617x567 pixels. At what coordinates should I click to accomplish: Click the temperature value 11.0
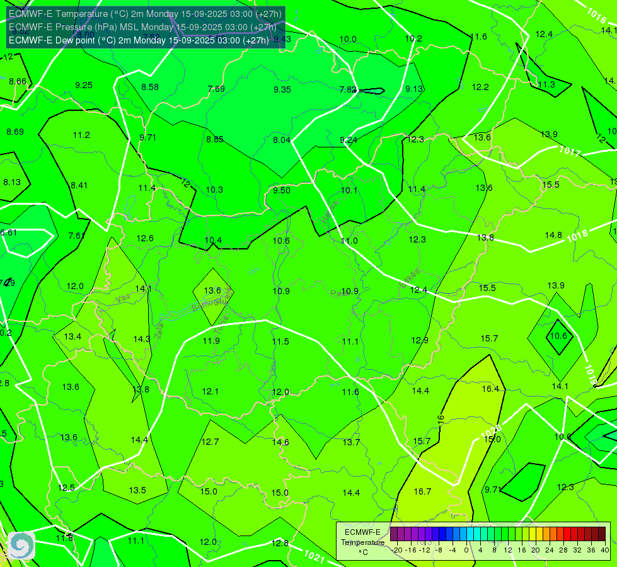(349, 241)
